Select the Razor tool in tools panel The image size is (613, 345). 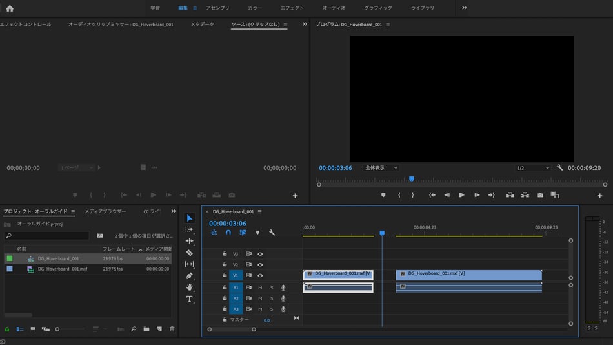[189, 253]
